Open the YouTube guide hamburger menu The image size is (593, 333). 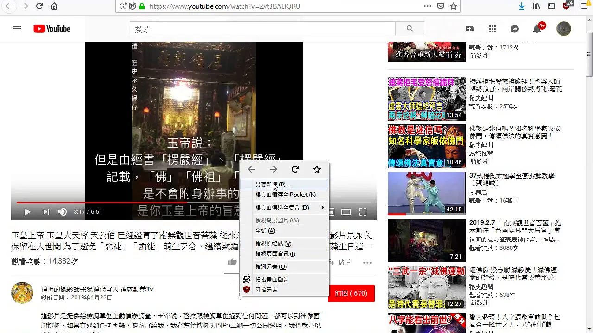click(x=17, y=29)
